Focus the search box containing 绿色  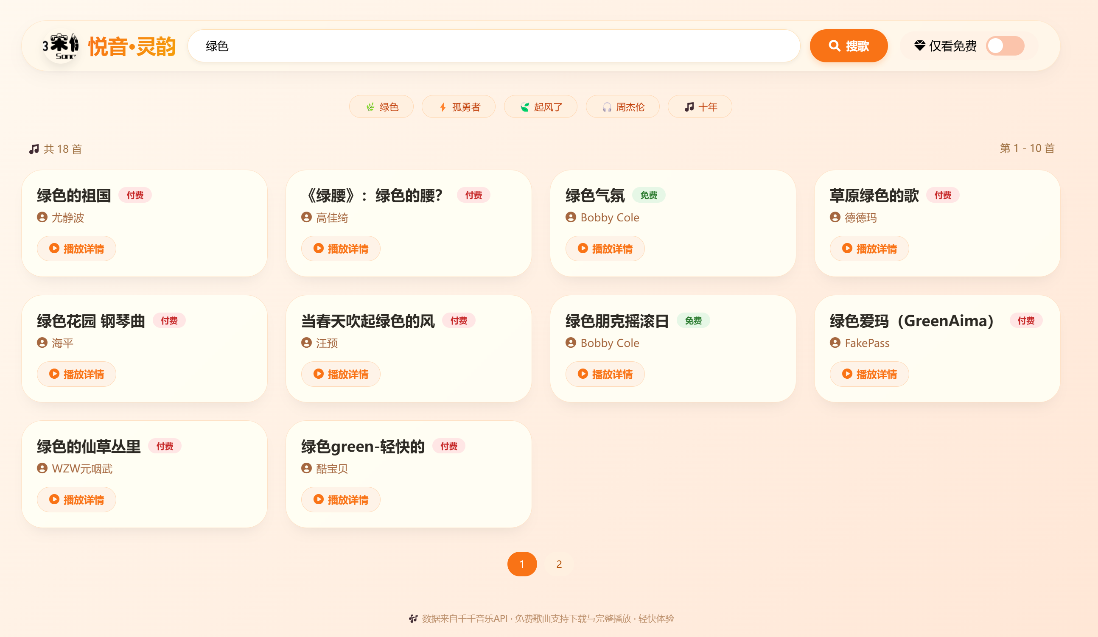(494, 46)
